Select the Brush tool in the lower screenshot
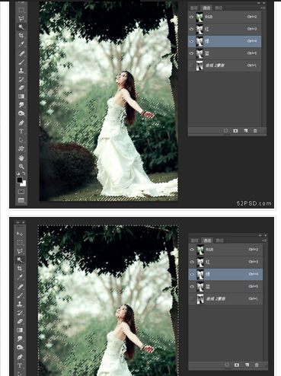 pyautogui.click(x=20, y=295)
